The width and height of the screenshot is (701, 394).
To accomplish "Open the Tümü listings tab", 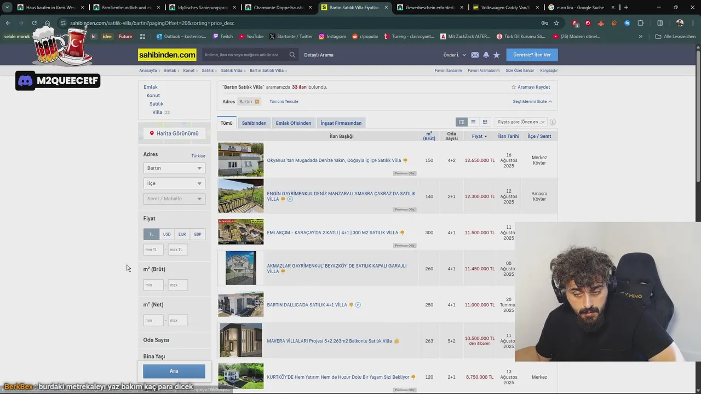I will pos(226,123).
